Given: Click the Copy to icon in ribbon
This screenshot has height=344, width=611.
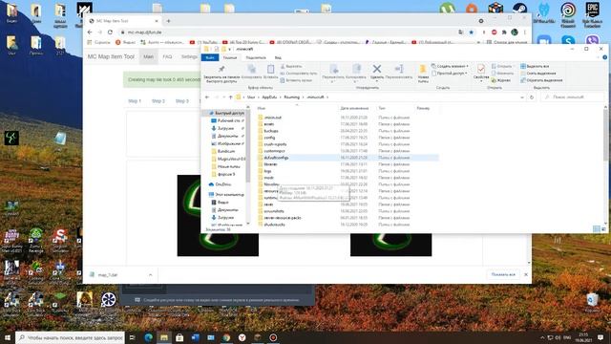Looking at the screenshot, I should pos(356,69).
